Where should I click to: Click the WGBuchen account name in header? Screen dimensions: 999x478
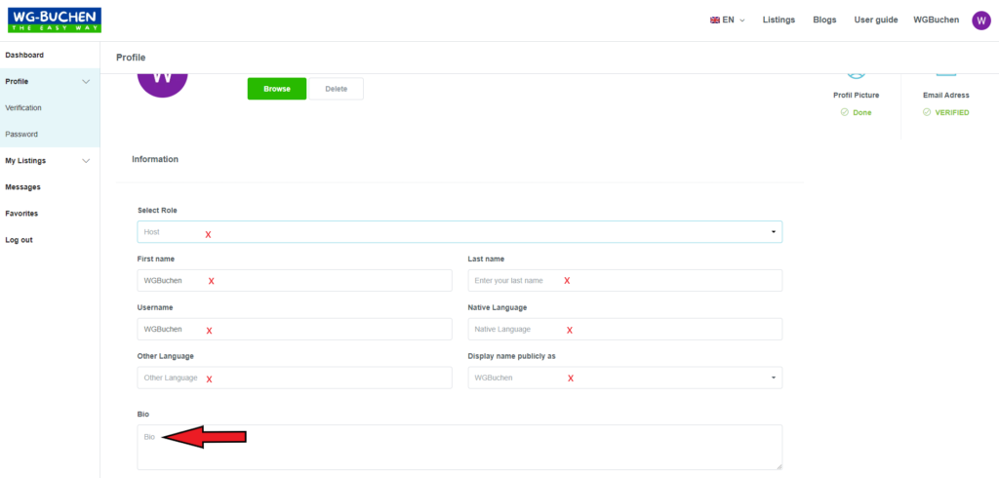pos(936,20)
